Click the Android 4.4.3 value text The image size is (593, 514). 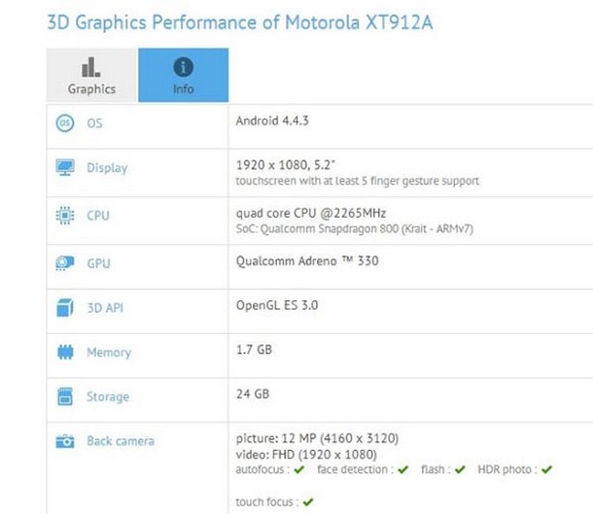coord(272,120)
